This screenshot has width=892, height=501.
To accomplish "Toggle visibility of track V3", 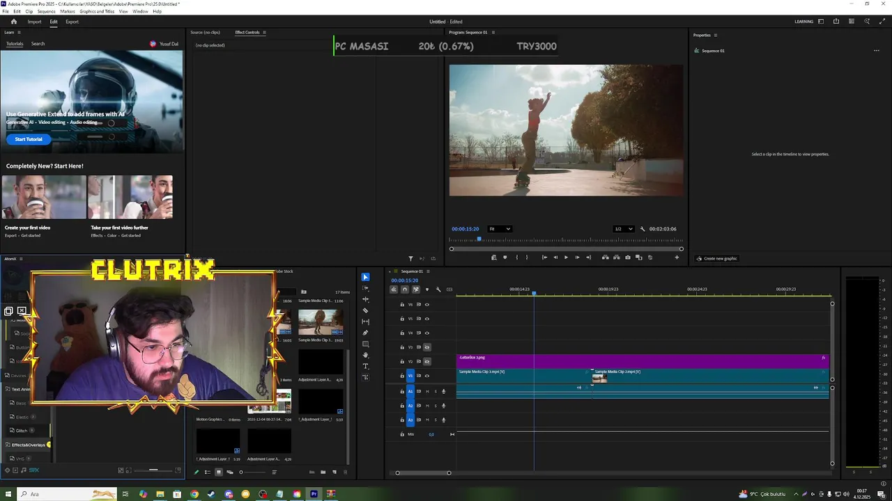I will click(427, 347).
